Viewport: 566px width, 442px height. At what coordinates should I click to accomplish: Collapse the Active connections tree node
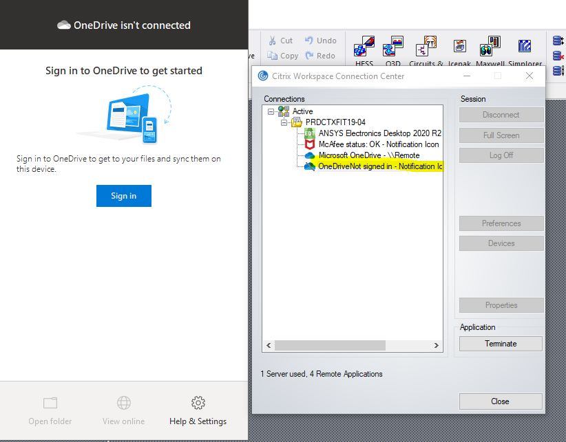271,111
